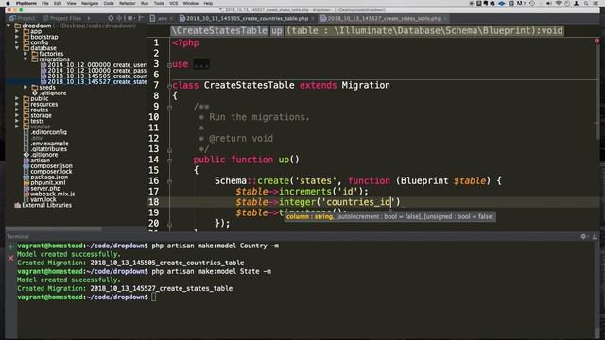605x340 pixels.
Task: Click the \CreateStatesTable breadcrumb
Action: (219, 31)
